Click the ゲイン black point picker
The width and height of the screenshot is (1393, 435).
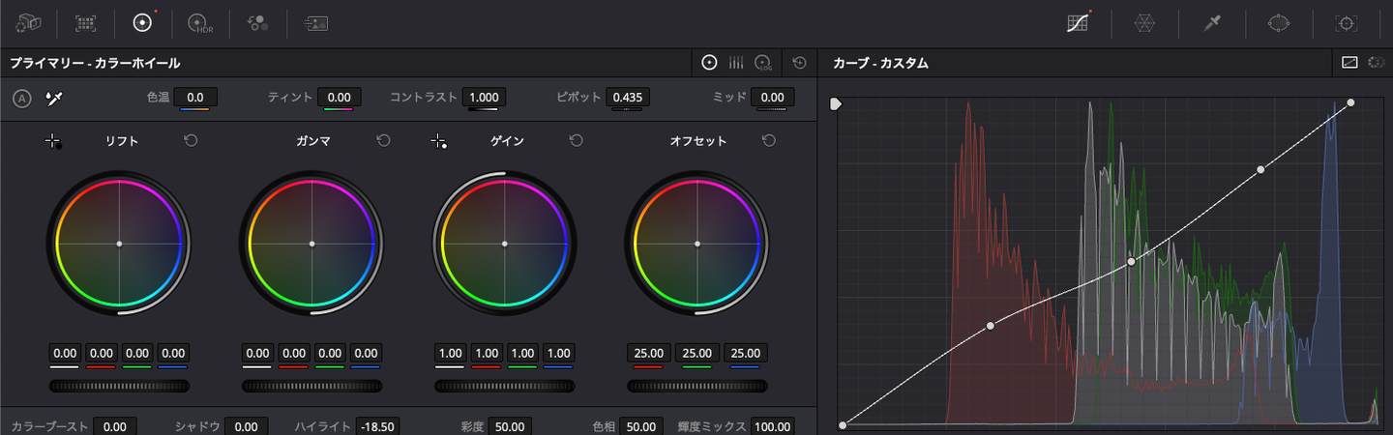(438, 142)
